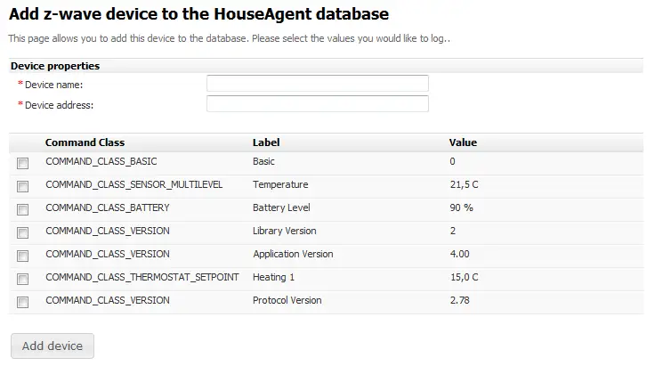The height and width of the screenshot is (366, 647).
Task: Select the COMMAND_CLASS_SENSOR_MULTILEVEL row text
Action: [x=134, y=184]
